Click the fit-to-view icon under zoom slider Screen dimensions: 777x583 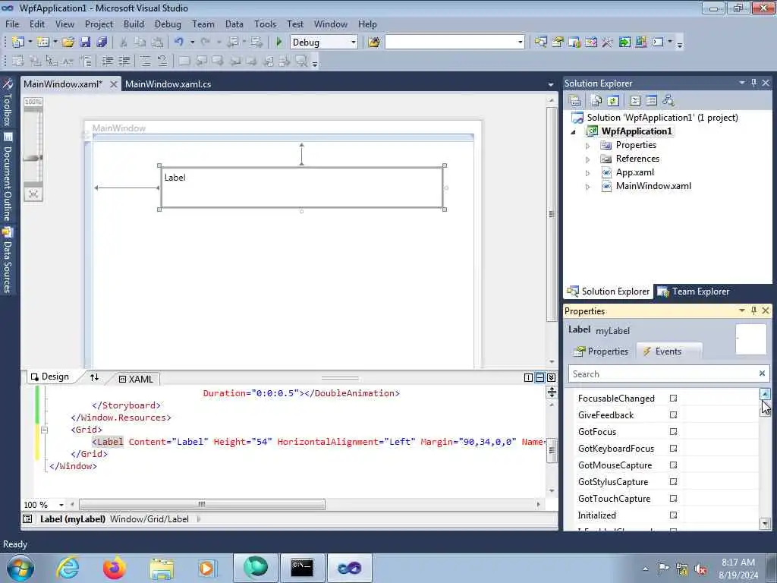[x=33, y=194]
